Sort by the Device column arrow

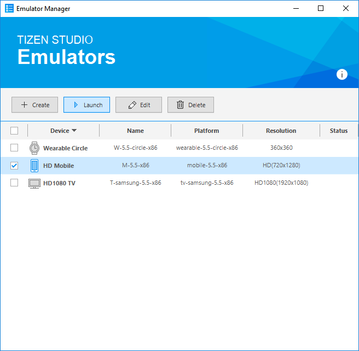(x=74, y=131)
